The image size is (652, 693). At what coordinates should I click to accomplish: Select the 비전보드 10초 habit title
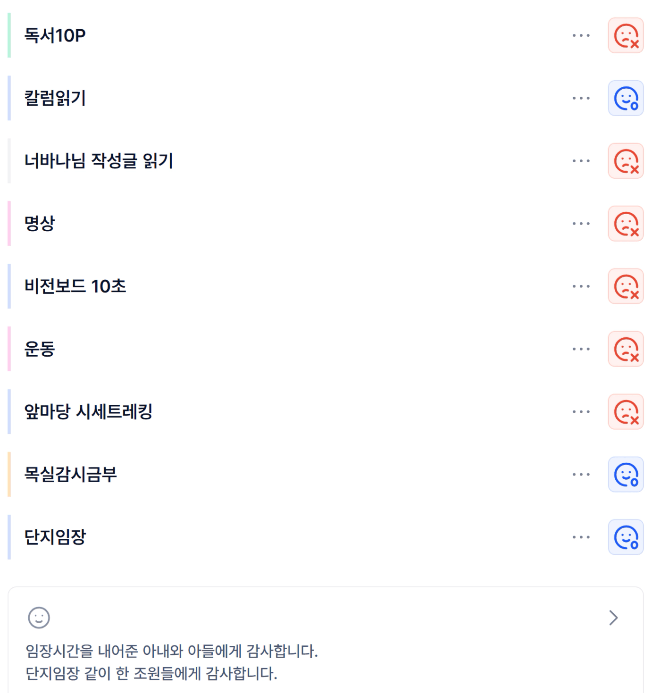pos(75,286)
